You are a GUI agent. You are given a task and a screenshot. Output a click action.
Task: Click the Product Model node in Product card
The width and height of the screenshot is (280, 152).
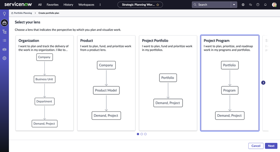[106, 90]
